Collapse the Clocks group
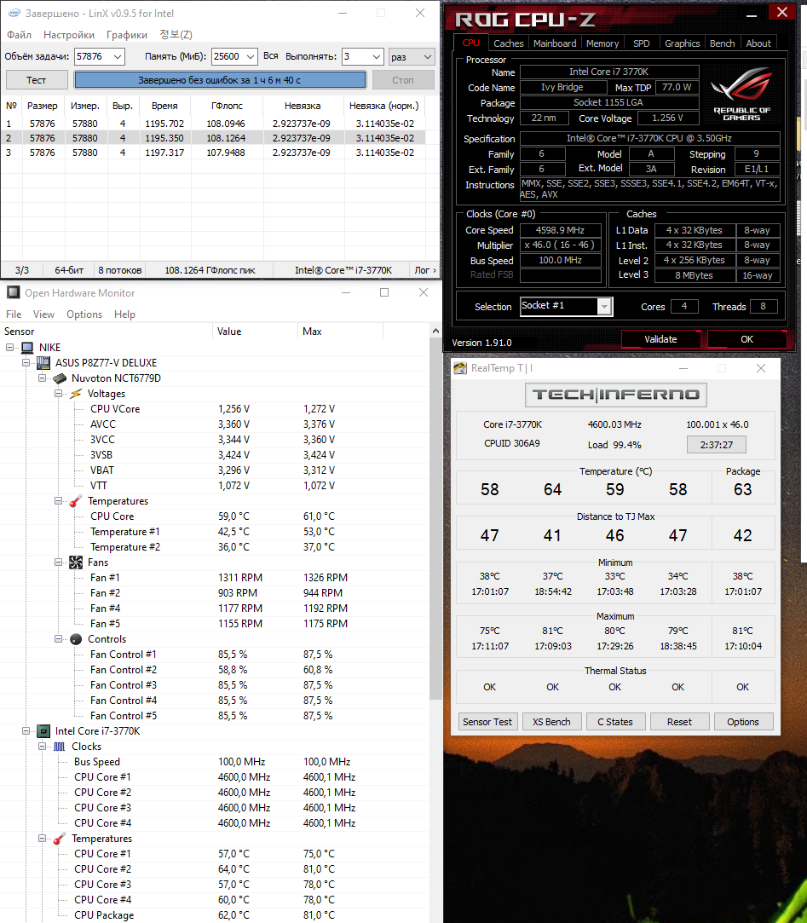Screen dimensions: 807x923 (x=42, y=747)
